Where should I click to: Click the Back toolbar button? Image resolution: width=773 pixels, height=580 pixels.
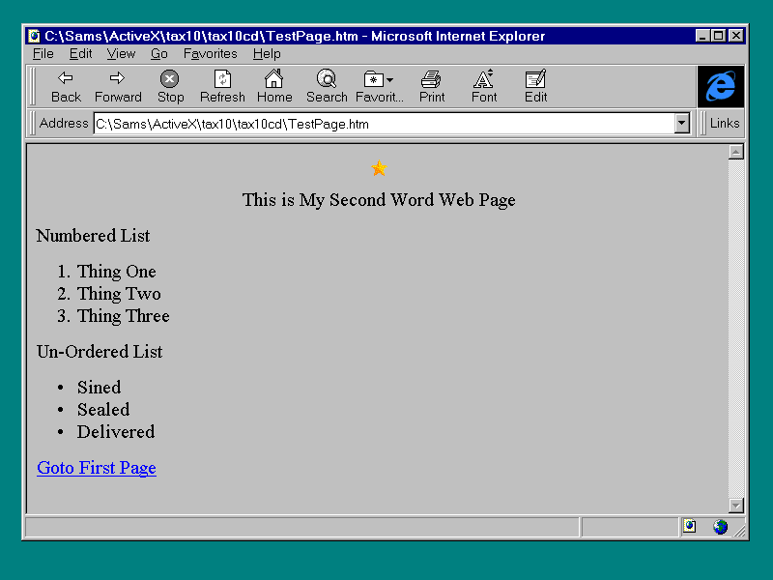point(66,86)
